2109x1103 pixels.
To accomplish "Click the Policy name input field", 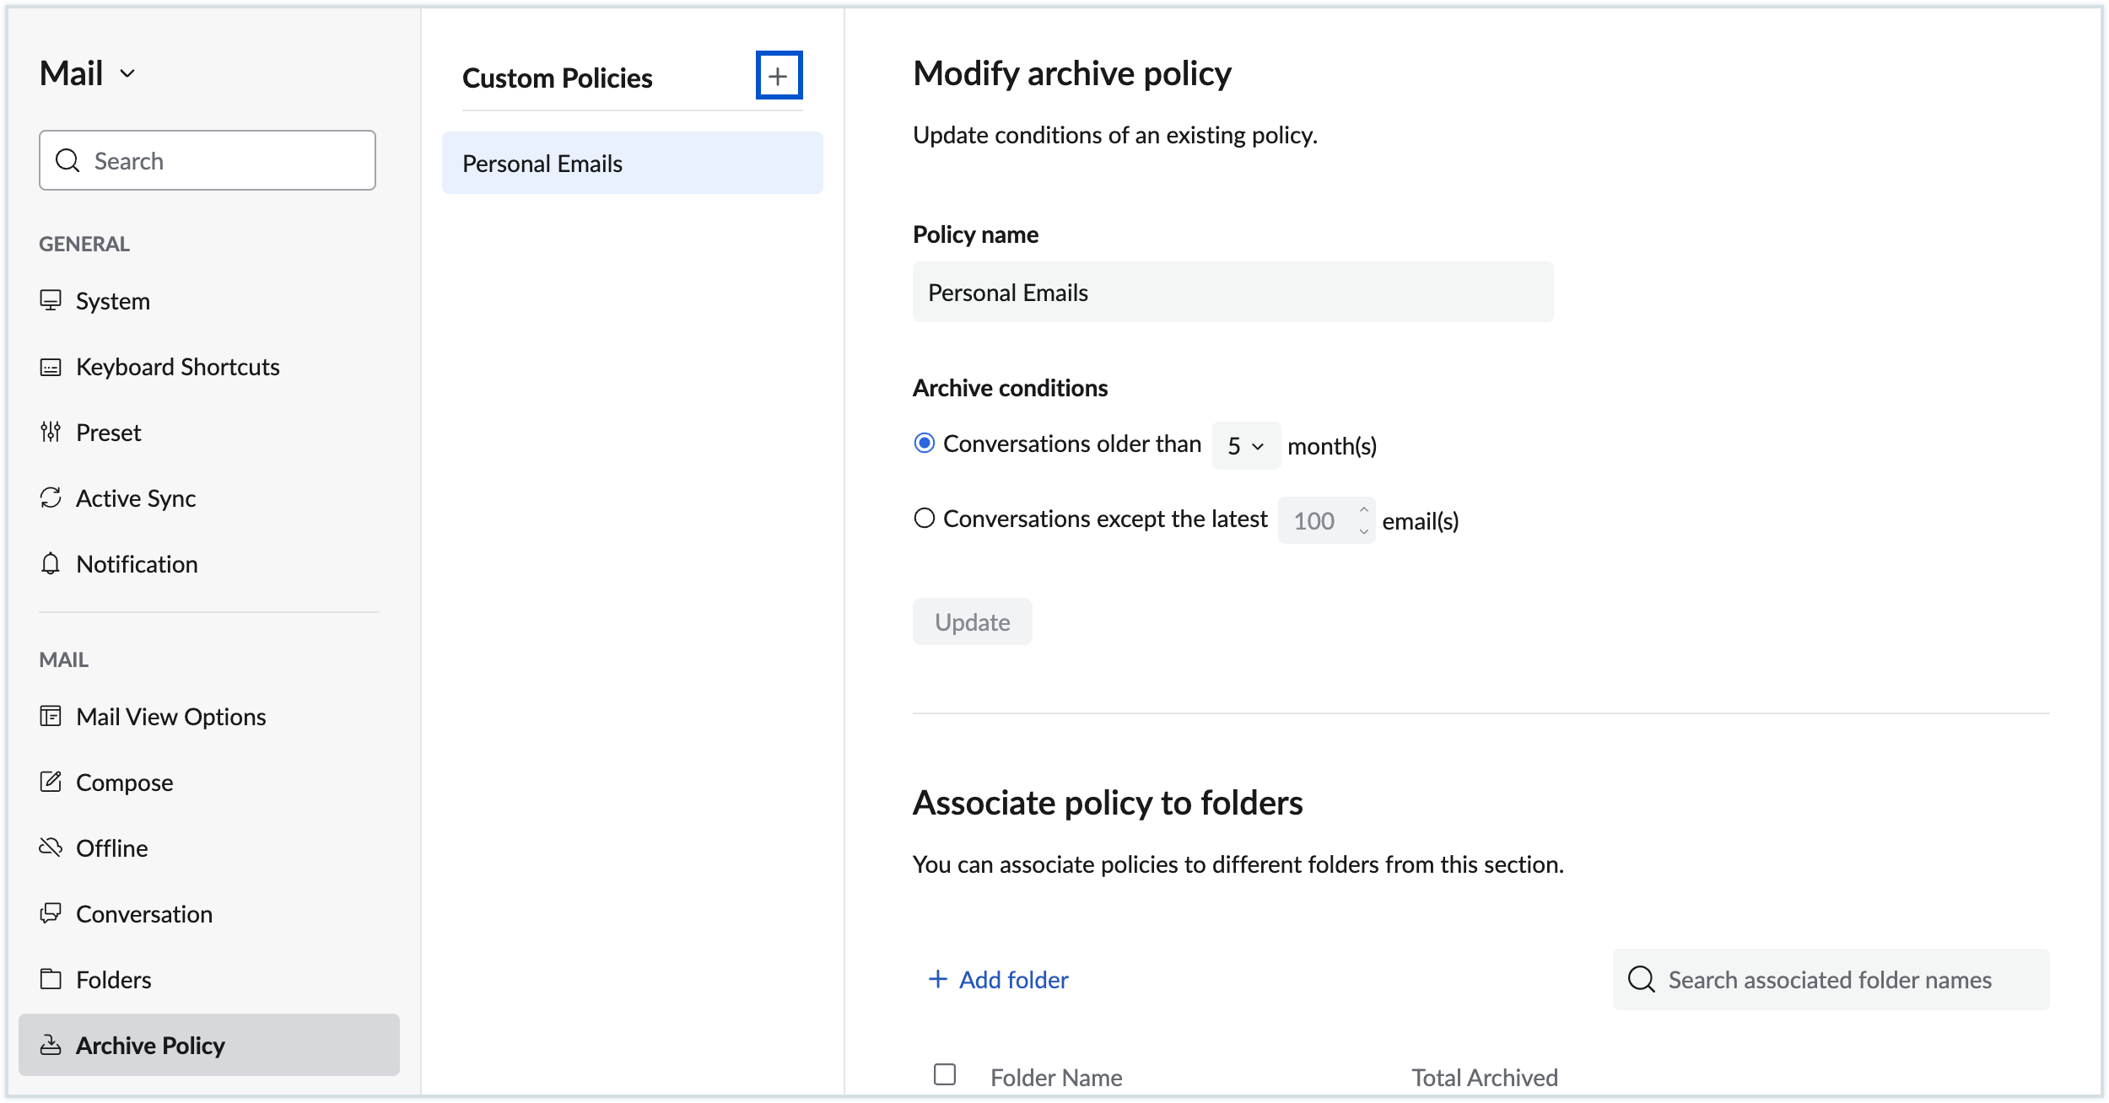I will tap(1232, 292).
